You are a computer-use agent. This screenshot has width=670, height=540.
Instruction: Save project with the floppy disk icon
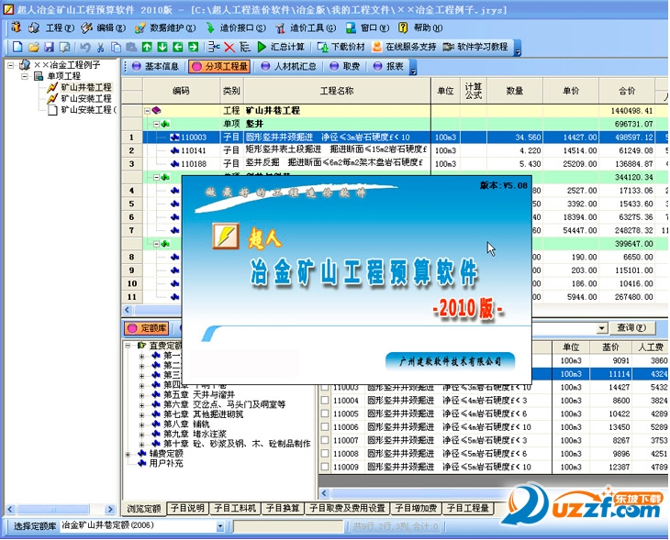pos(50,47)
